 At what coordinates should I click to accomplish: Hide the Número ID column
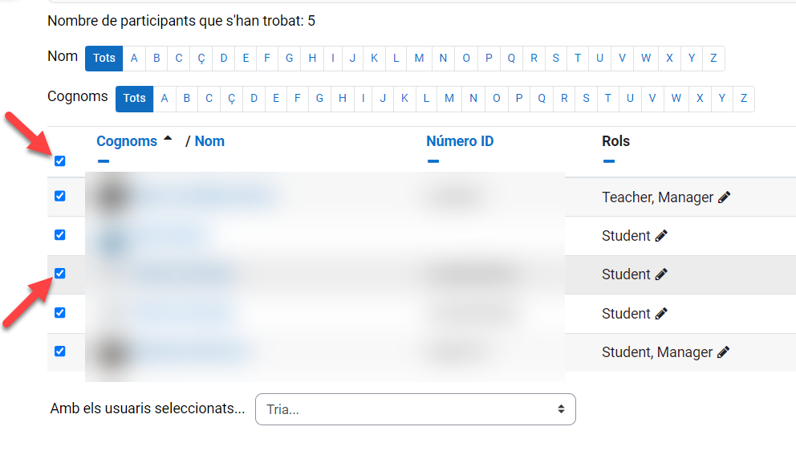click(x=433, y=161)
